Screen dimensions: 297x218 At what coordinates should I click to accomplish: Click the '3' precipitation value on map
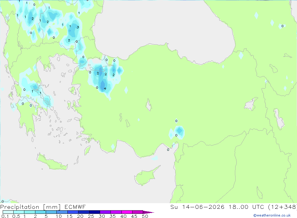pos(78,27)
